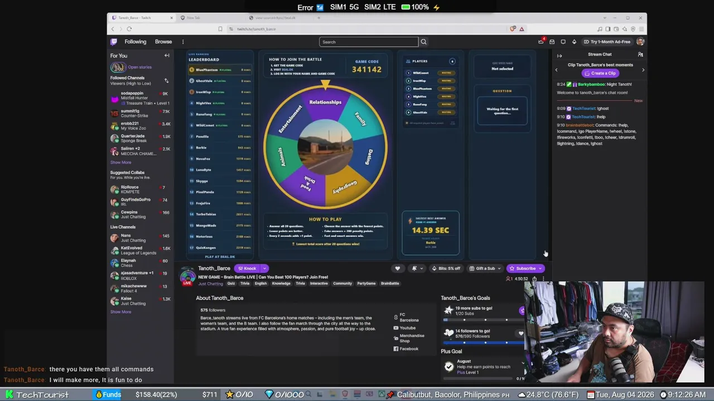Open the stream more options dots
The image size is (714, 401).
[x=543, y=279]
